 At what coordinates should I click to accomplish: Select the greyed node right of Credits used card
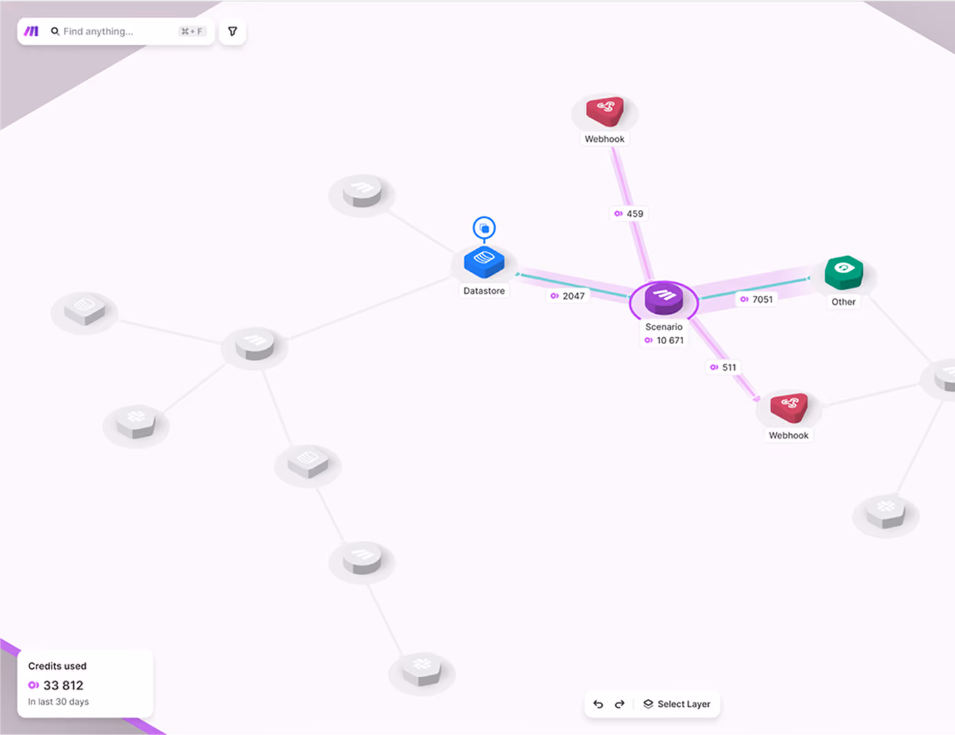coord(422,670)
